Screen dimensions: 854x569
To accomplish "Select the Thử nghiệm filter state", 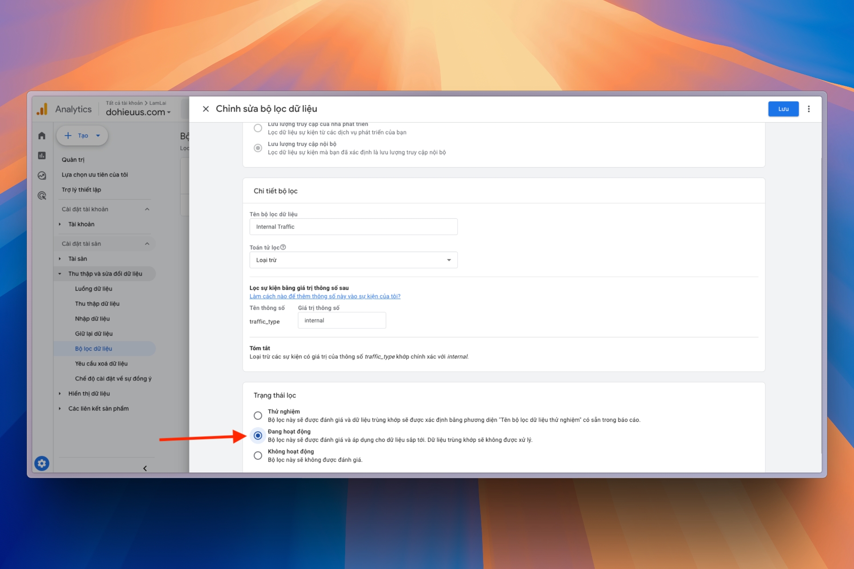I will (x=258, y=415).
